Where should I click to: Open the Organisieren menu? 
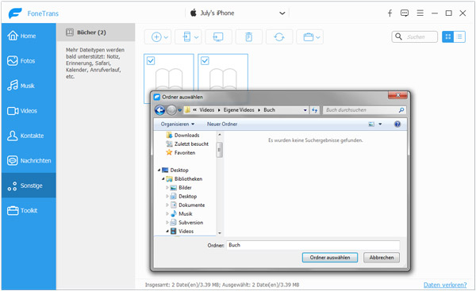(178, 124)
